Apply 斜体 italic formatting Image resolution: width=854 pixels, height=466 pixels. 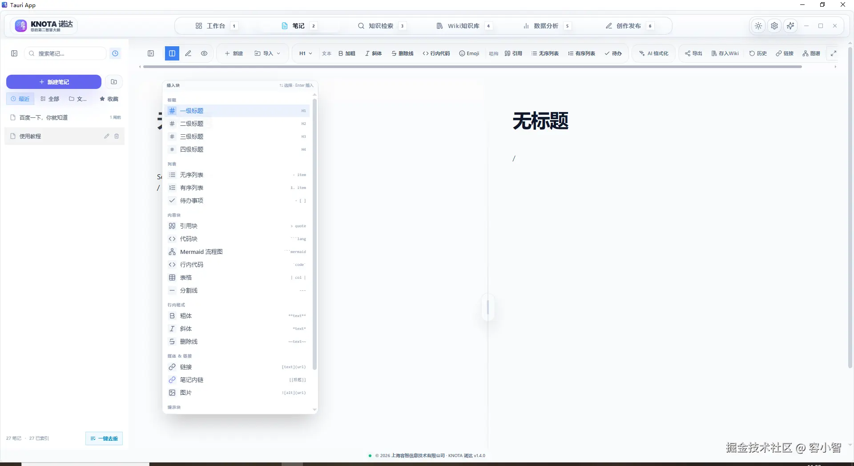tap(374, 53)
